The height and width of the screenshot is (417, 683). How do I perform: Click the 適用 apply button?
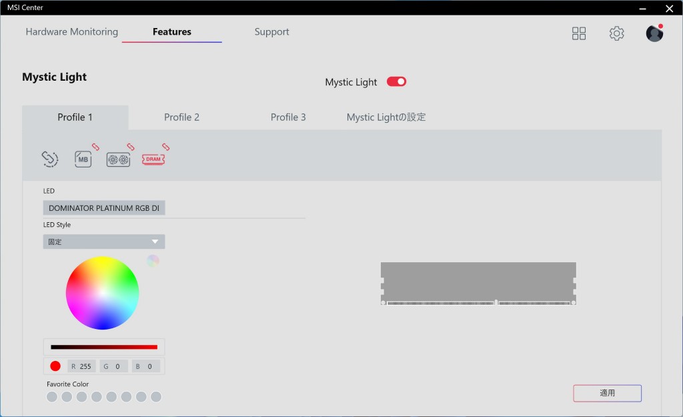[x=607, y=393]
